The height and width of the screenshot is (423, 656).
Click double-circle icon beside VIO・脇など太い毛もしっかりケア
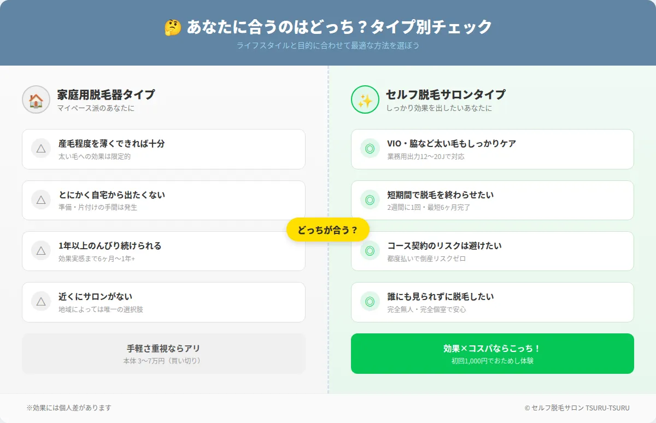[x=370, y=148]
